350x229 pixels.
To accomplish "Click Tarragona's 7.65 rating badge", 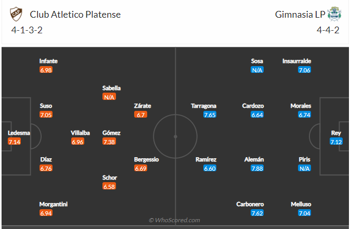I will click(x=210, y=115).
